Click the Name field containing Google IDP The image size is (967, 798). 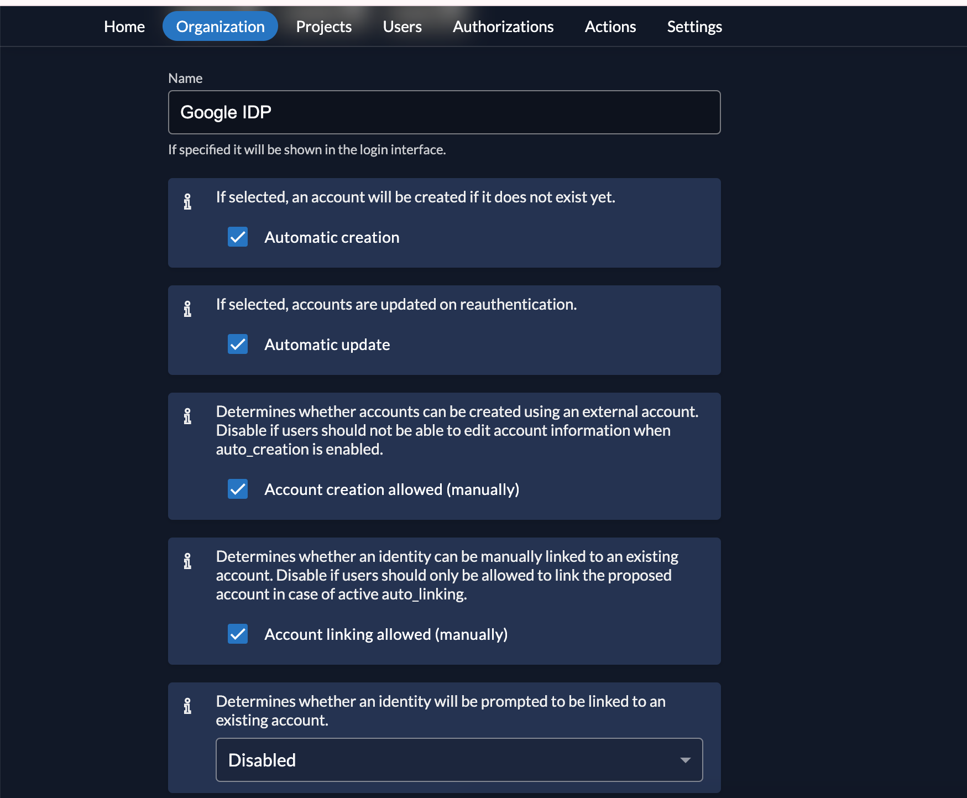(x=444, y=112)
